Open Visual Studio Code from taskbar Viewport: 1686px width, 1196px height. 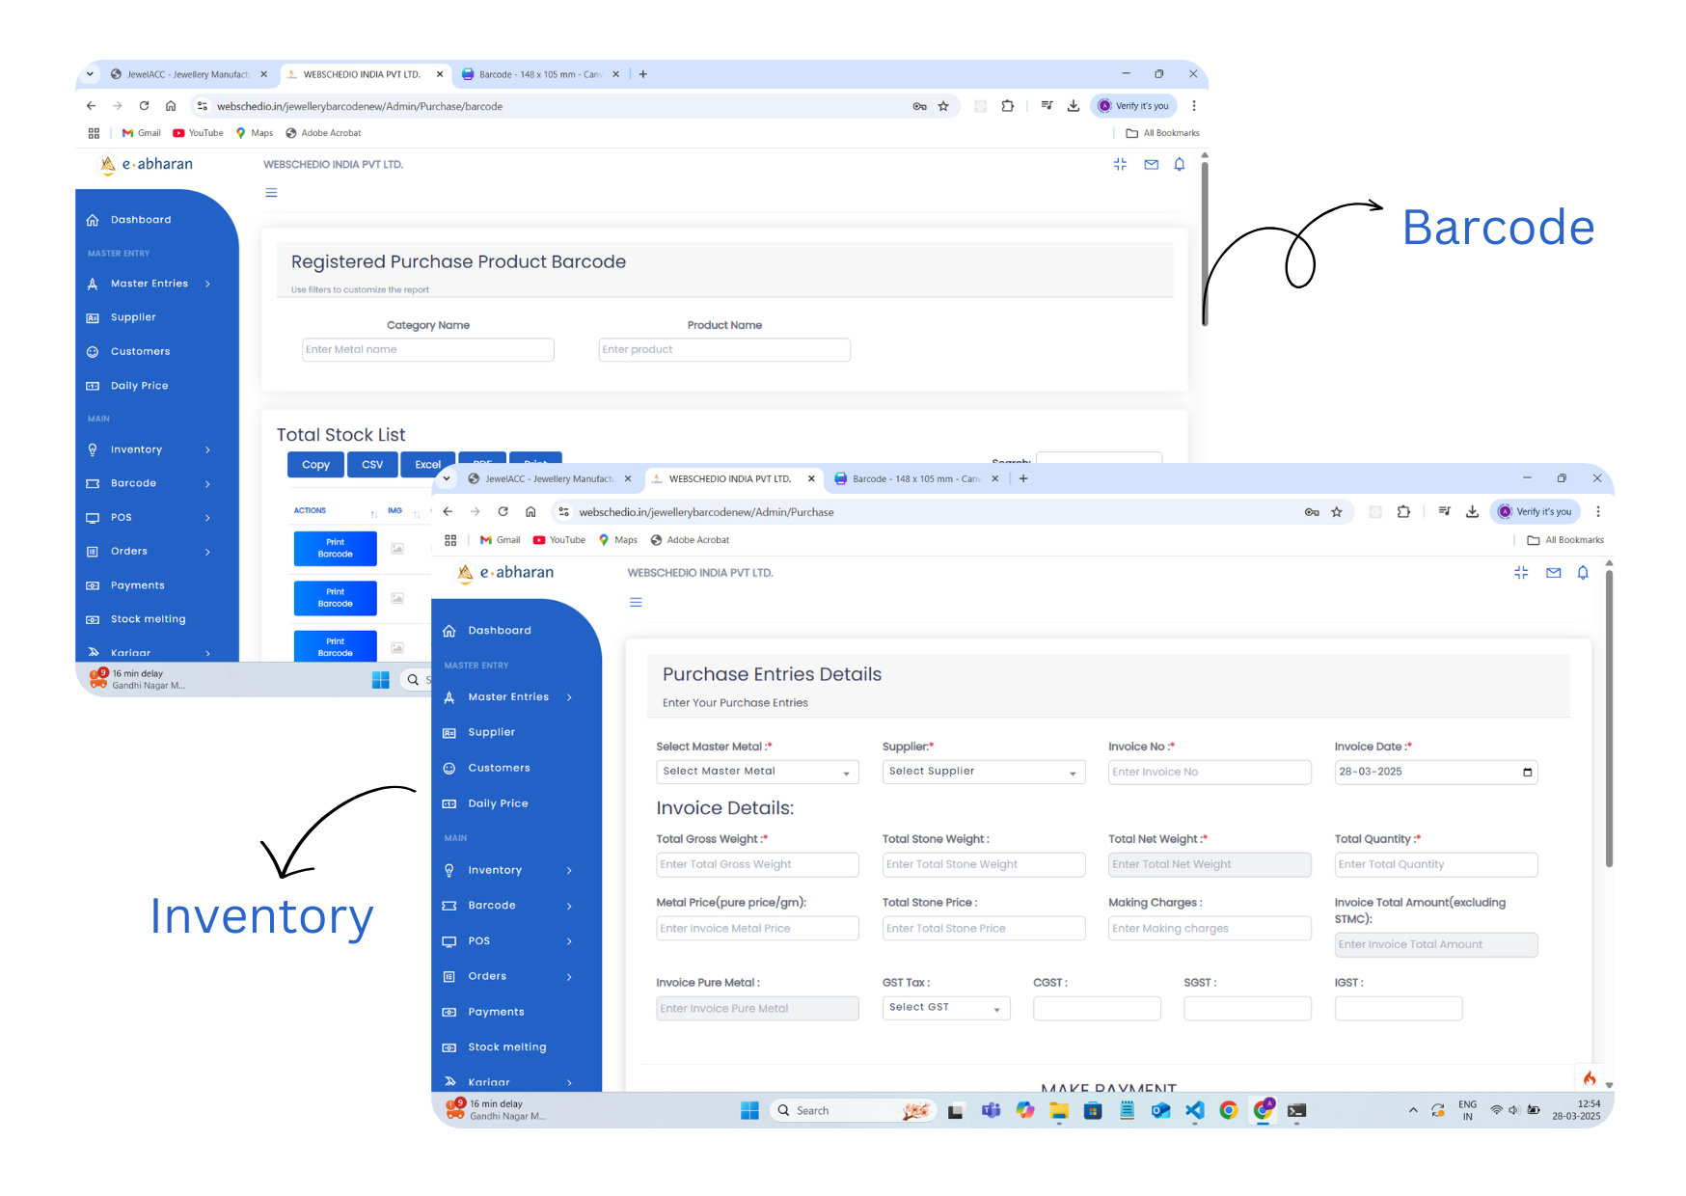tap(1194, 1111)
